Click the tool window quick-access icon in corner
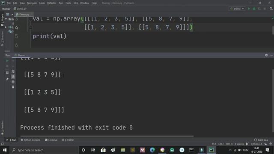274x154 pixels. click(2, 144)
